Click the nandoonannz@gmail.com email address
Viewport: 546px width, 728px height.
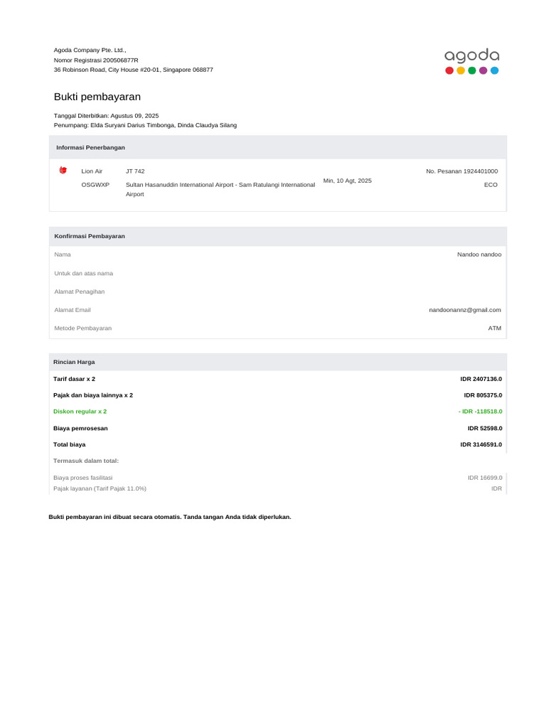[x=465, y=310]
